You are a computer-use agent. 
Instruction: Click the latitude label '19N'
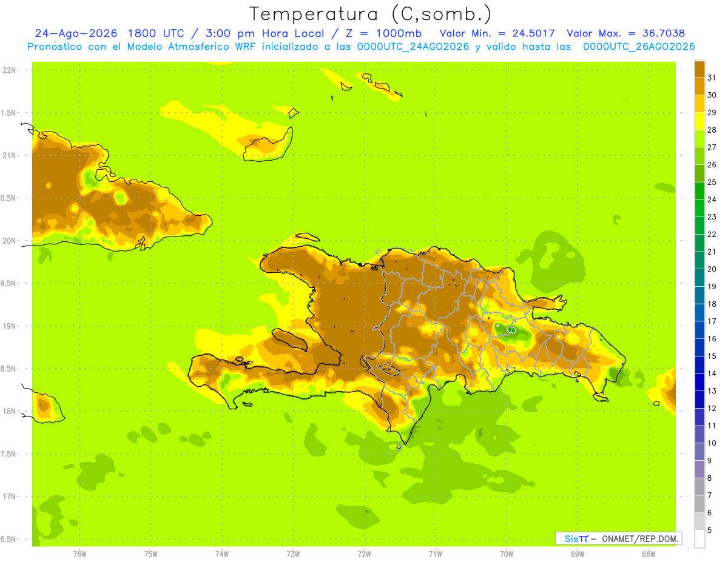pyautogui.click(x=10, y=326)
